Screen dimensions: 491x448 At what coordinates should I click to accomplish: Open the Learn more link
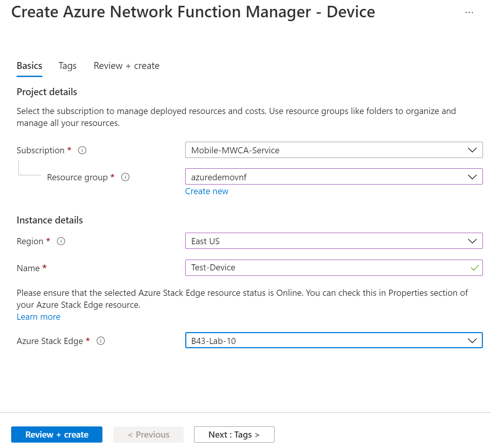tap(39, 317)
